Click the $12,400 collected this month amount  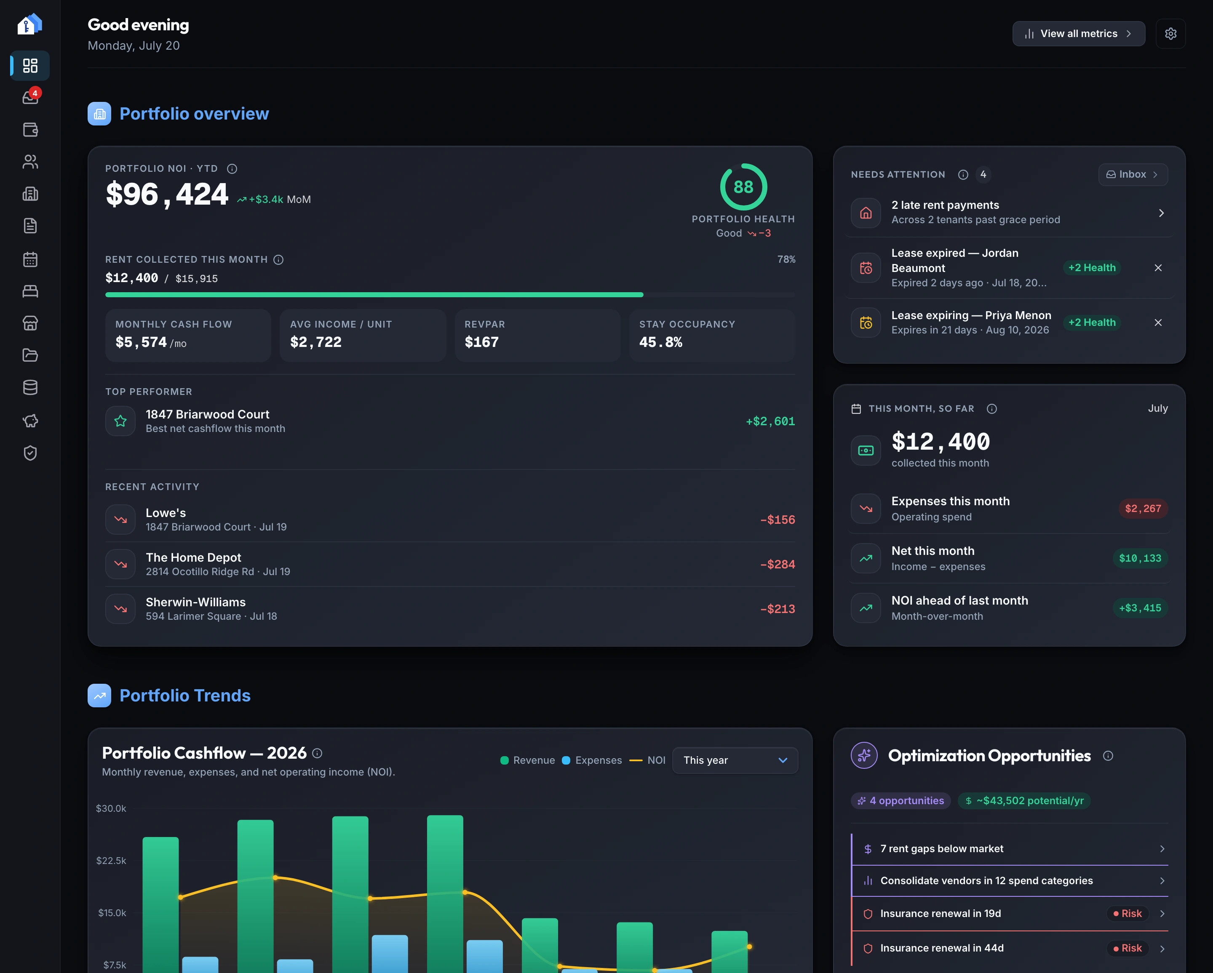click(940, 442)
